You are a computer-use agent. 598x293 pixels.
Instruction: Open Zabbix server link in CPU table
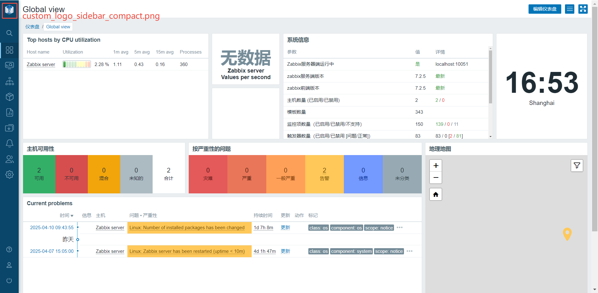click(41, 64)
